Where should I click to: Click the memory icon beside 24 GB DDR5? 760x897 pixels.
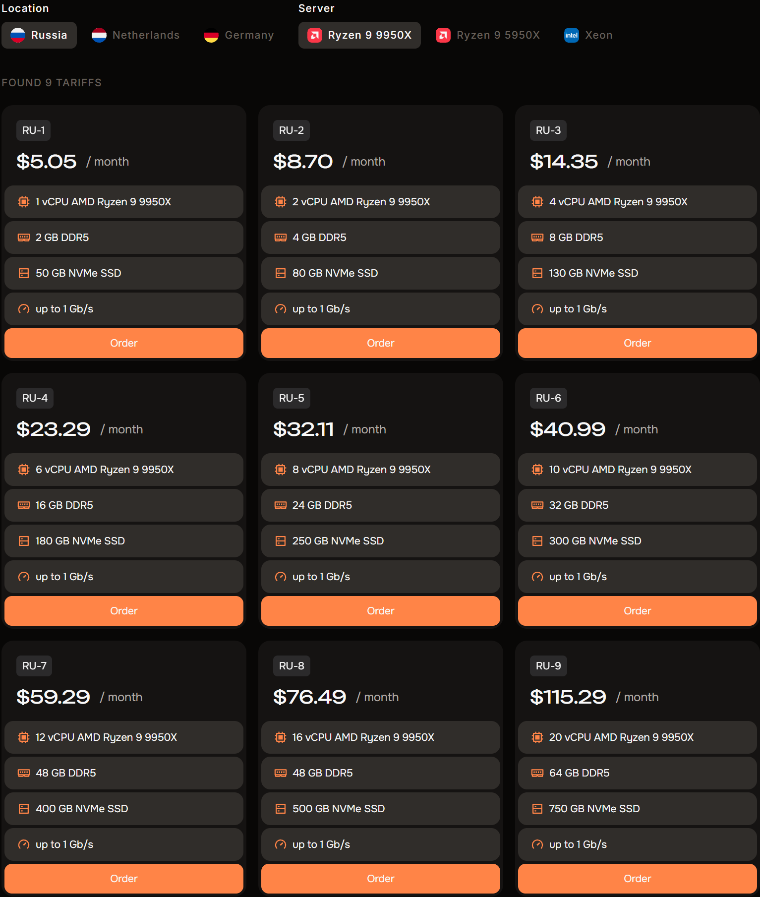(x=281, y=505)
